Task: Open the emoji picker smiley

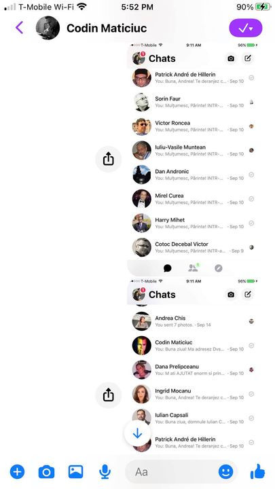Action: [x=225, y=472]
